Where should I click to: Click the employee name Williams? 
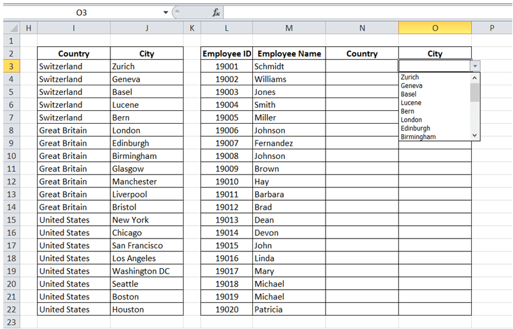pos(289,79)
